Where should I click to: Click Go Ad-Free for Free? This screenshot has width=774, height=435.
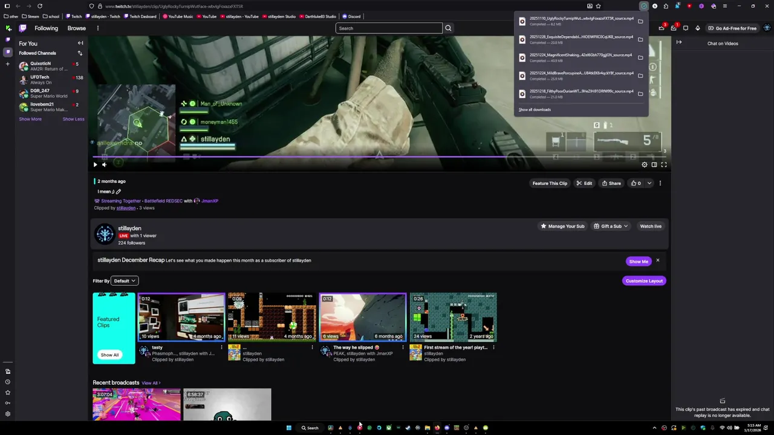[732, 28]
